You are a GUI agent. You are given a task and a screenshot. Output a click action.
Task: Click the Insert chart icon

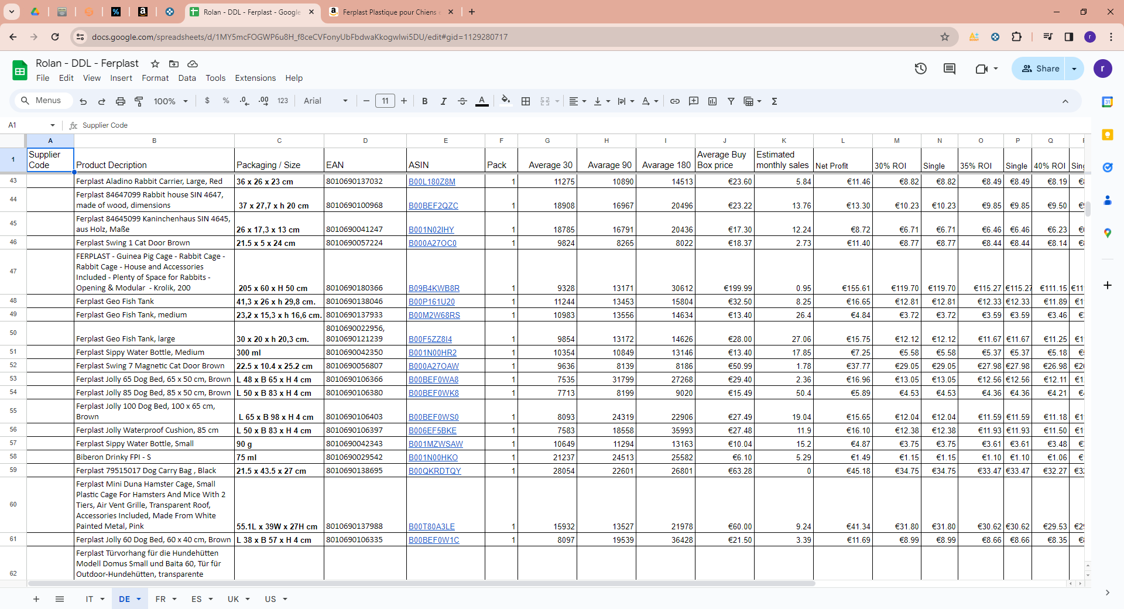tap(712, 101)
